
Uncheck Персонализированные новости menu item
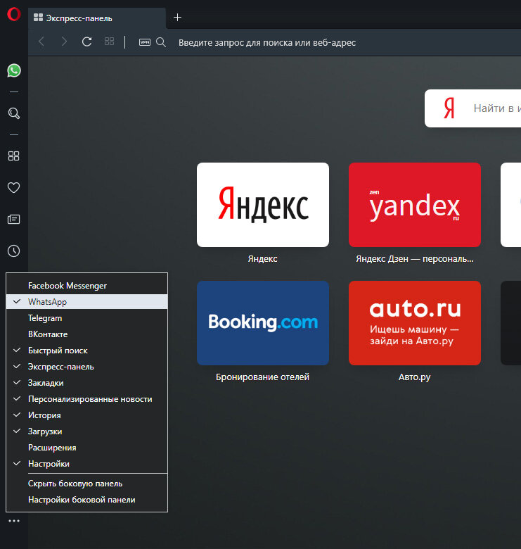click(86, 399)
